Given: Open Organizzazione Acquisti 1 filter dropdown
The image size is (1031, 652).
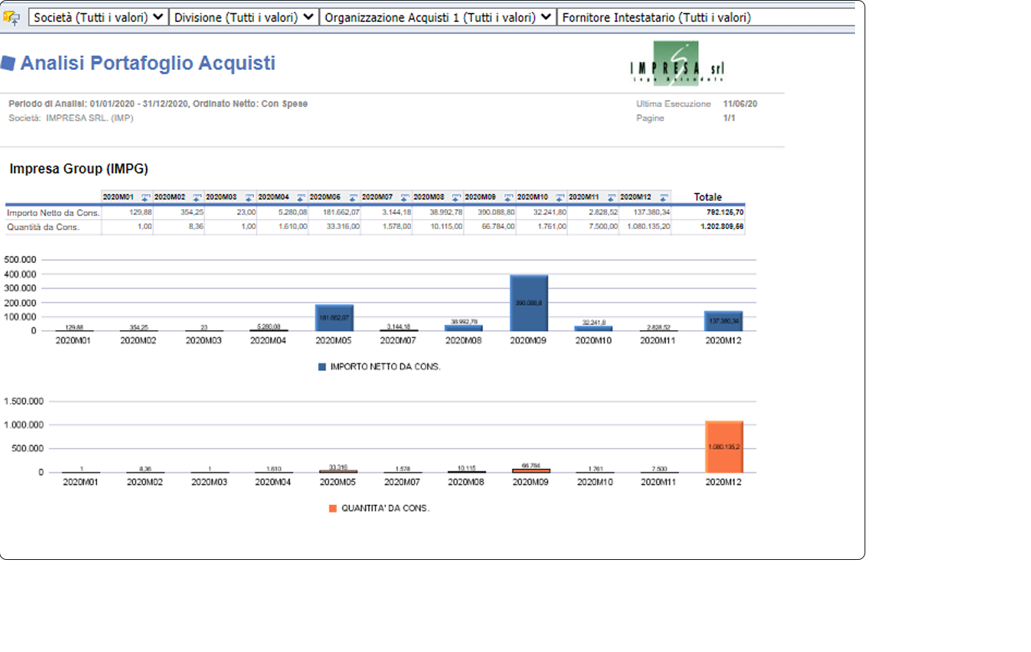Looking at the screenshot, I should (x=437, y=18).
